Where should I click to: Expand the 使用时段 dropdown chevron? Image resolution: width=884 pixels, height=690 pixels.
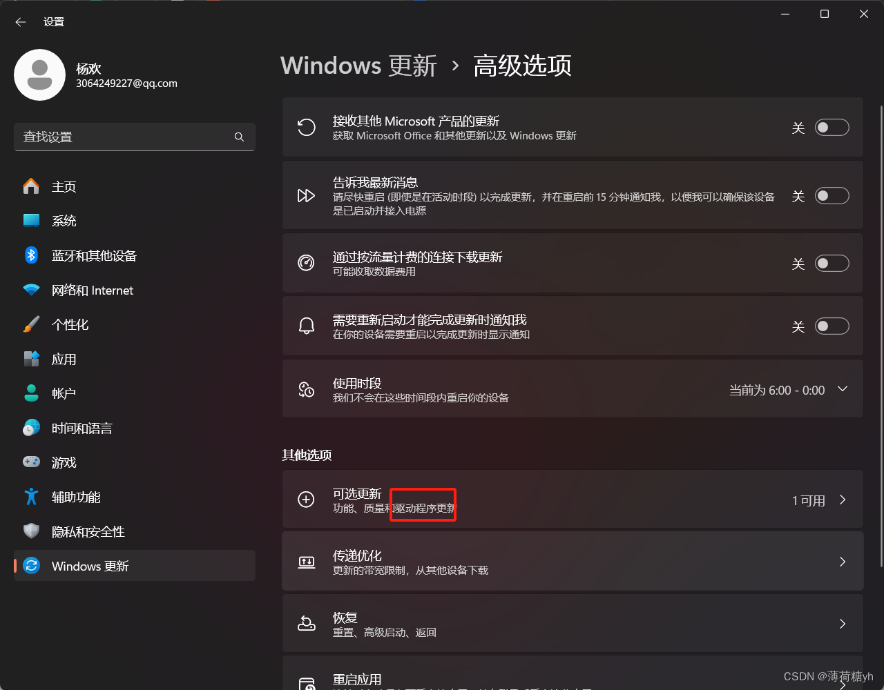(x=843, y=389)
